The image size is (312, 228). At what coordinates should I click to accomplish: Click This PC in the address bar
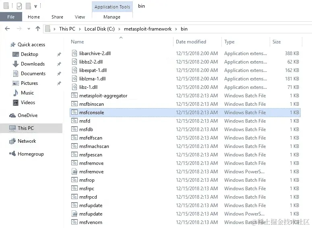click(x=67, y=29)
